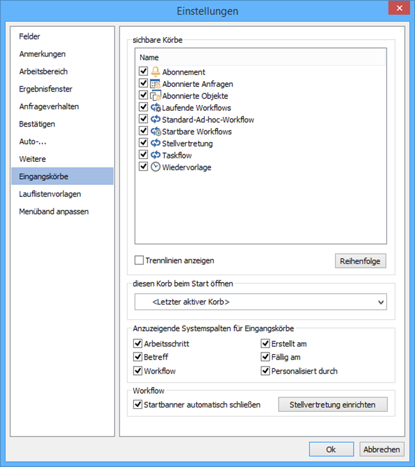
Task: Click the Abonnement bell icon
Action: coord(155,72)
